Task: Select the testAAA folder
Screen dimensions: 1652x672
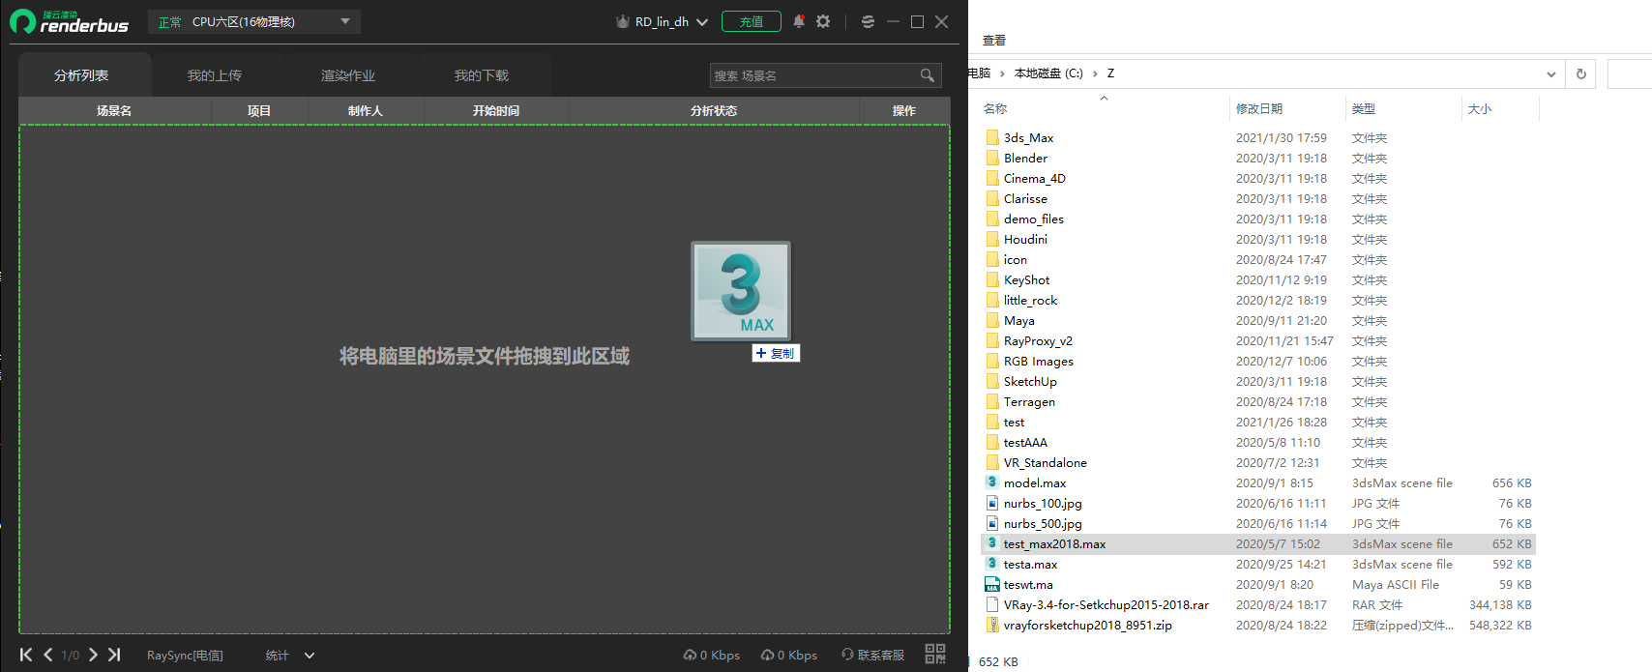Action: tap(1025, 442)
